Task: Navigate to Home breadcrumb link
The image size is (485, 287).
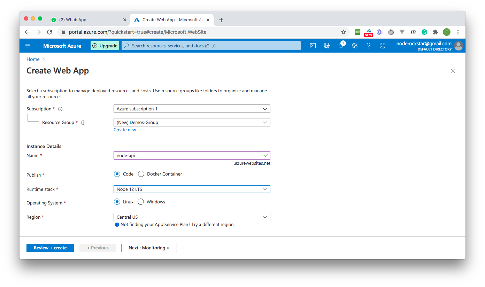Action: coord(33,59)
